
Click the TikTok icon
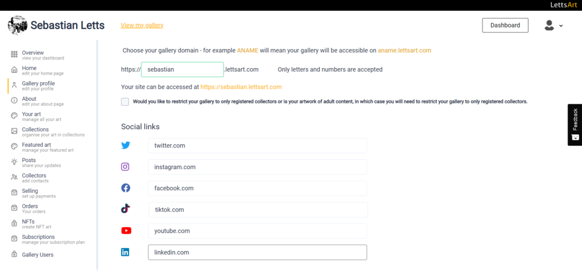click(126, 208)
